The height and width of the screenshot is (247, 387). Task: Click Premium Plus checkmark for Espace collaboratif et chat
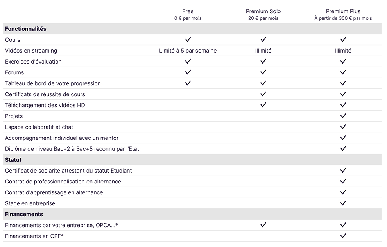coord(343,127)
